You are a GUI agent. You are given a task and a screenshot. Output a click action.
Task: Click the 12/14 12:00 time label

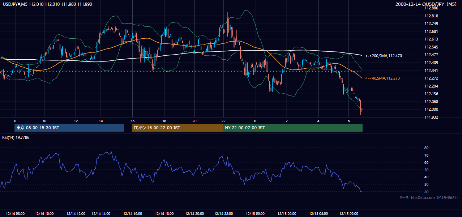pos(76,213)
